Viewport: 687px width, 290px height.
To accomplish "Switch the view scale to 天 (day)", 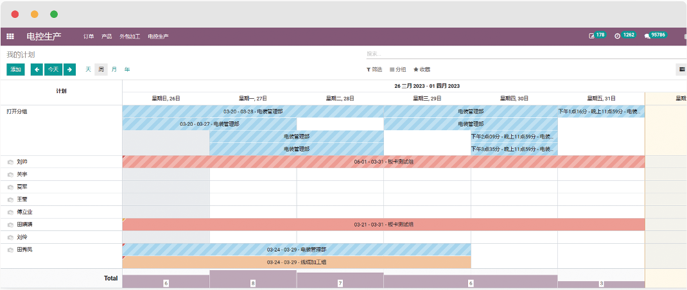I will coord(88,69).
